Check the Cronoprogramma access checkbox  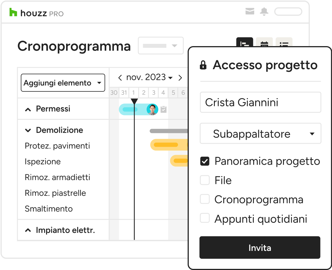click(205, 199)
